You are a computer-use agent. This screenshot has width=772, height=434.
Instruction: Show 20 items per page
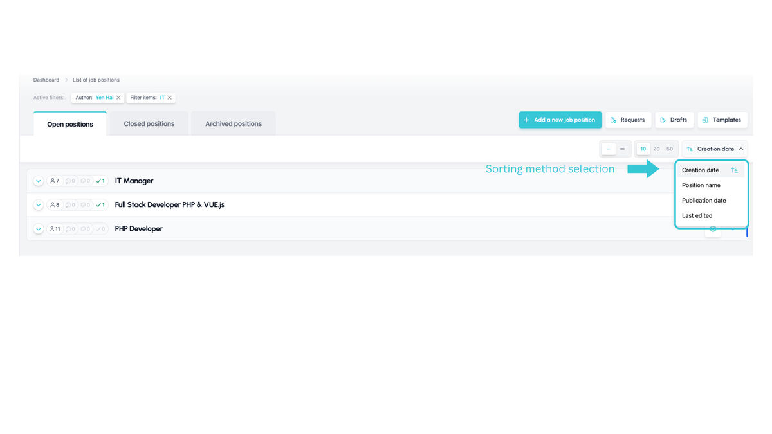[x=656, y=149]
